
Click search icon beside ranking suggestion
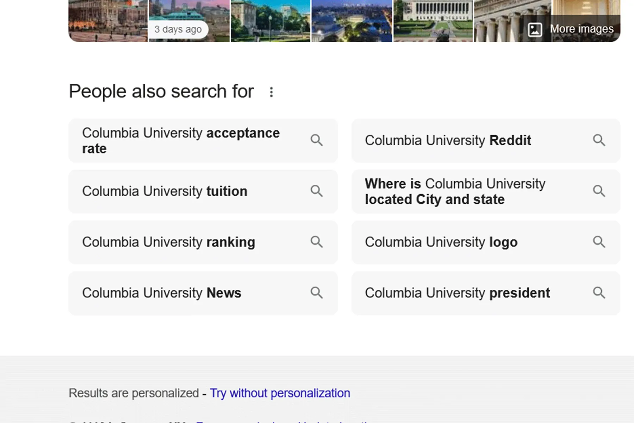pos(316,242)
